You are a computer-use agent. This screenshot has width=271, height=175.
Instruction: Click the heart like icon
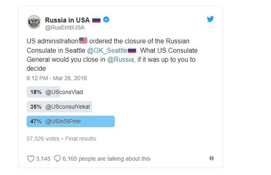point(31,158)
